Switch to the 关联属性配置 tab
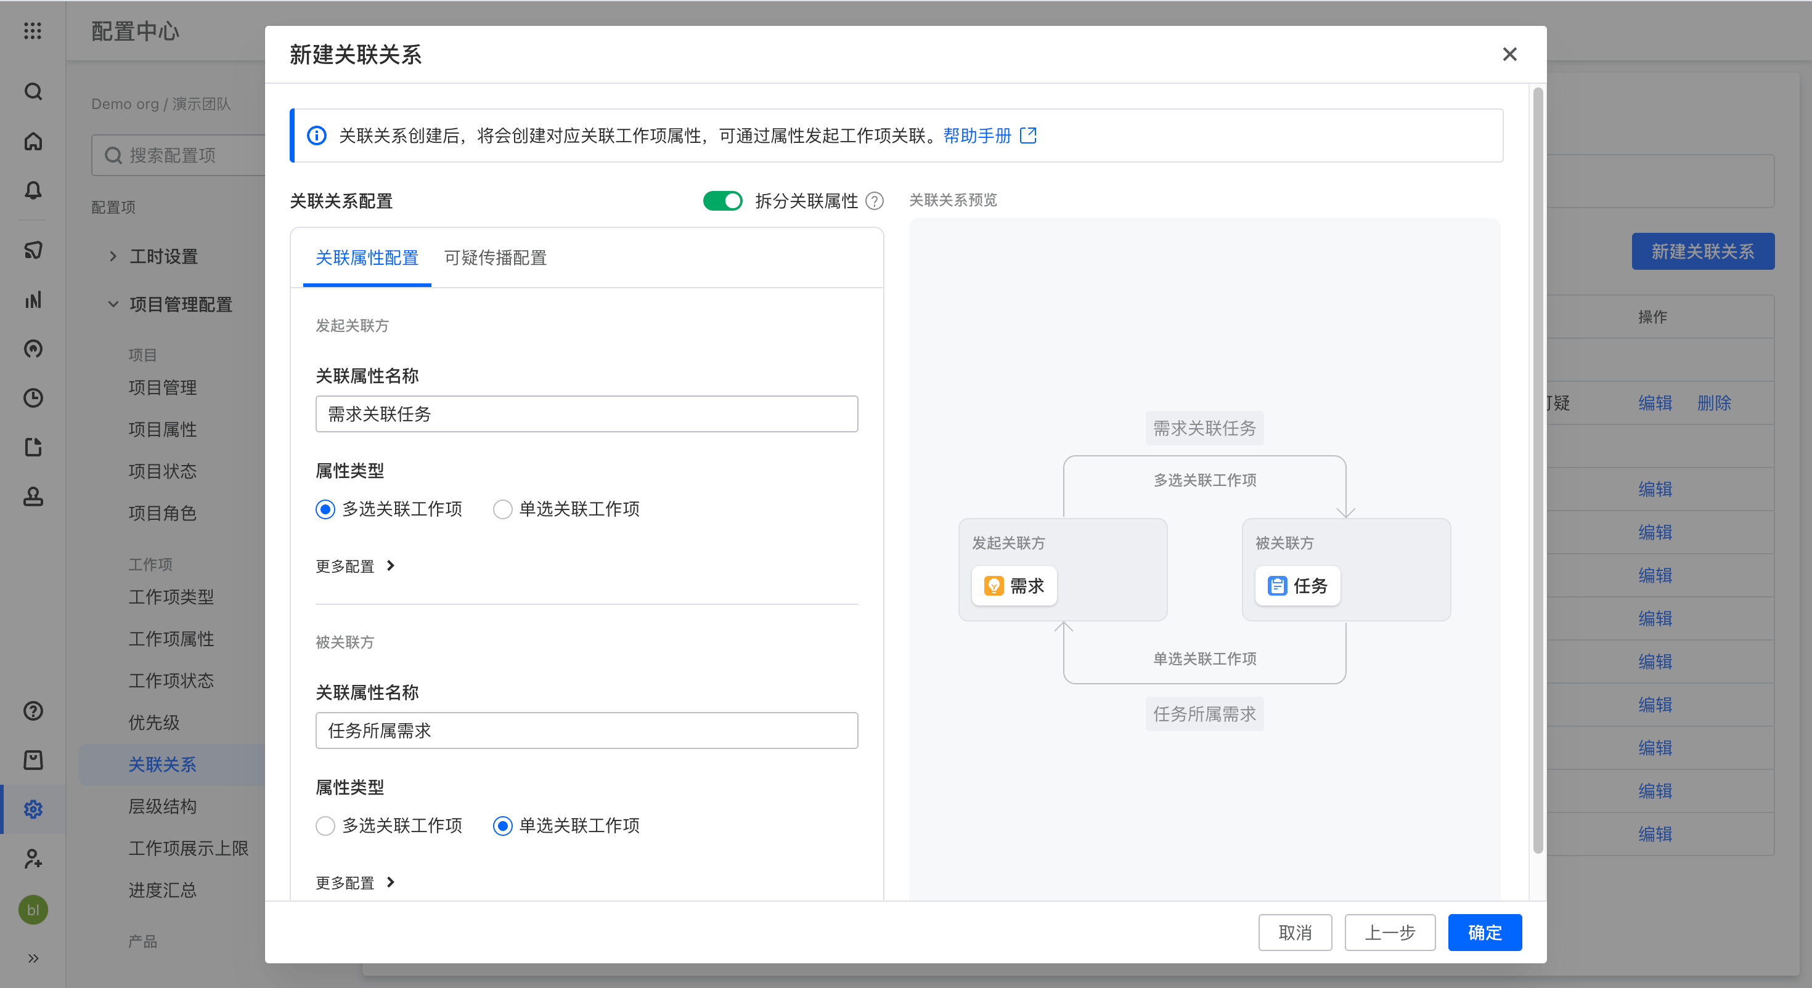Screen dimensions: 1812x988 tap(367, 258)
